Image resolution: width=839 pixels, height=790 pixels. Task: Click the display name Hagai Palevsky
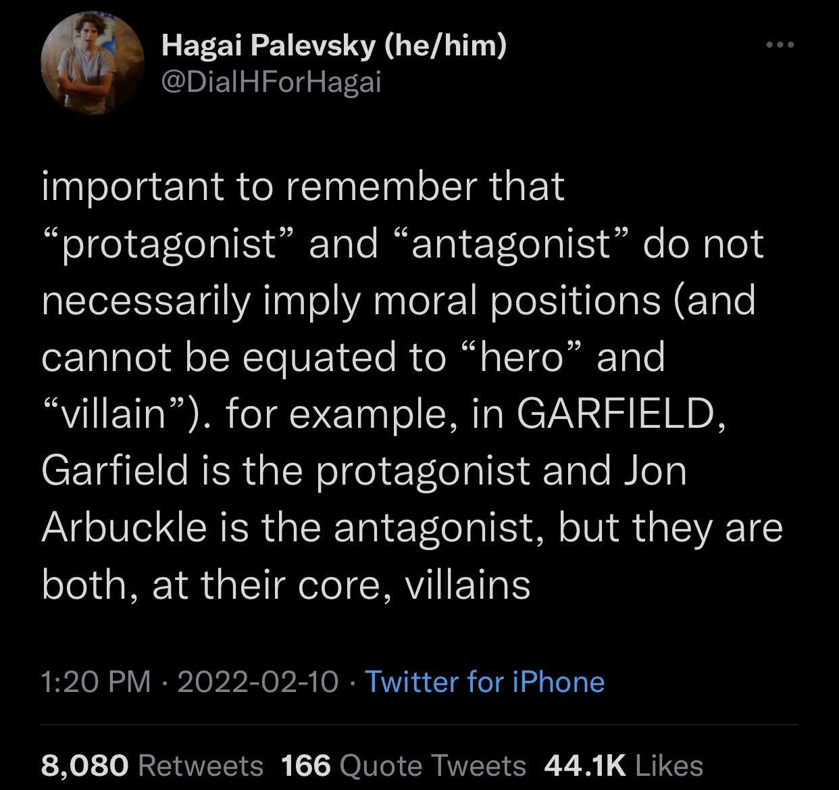pos(268,46)
